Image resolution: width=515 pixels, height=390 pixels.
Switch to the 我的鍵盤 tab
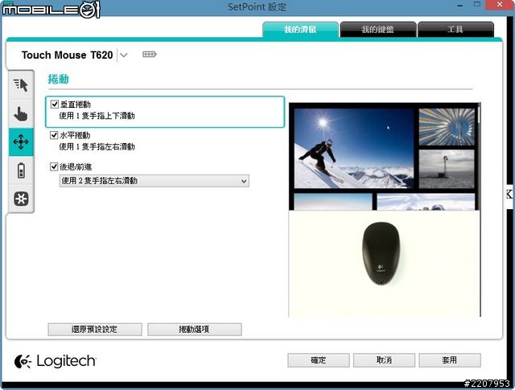point(377,30)
